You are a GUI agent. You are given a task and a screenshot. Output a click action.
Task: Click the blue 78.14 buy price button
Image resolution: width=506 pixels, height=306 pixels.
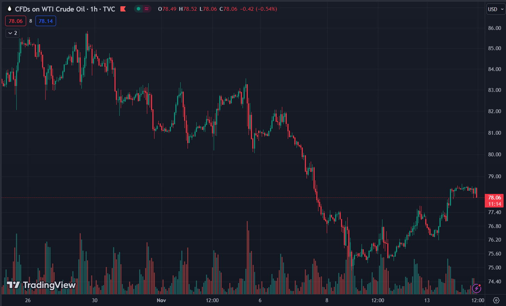click(x=46, y=21)
